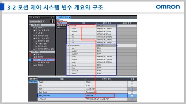Toggle constant checkbox for Belt_AxisData

coord(132,96)
